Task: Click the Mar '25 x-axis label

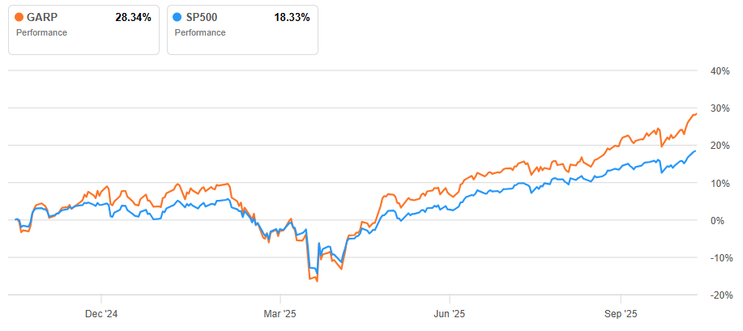Action: 280,312
